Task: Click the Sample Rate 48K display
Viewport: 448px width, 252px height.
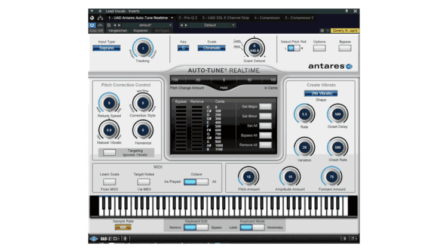Action: (123, 228)
